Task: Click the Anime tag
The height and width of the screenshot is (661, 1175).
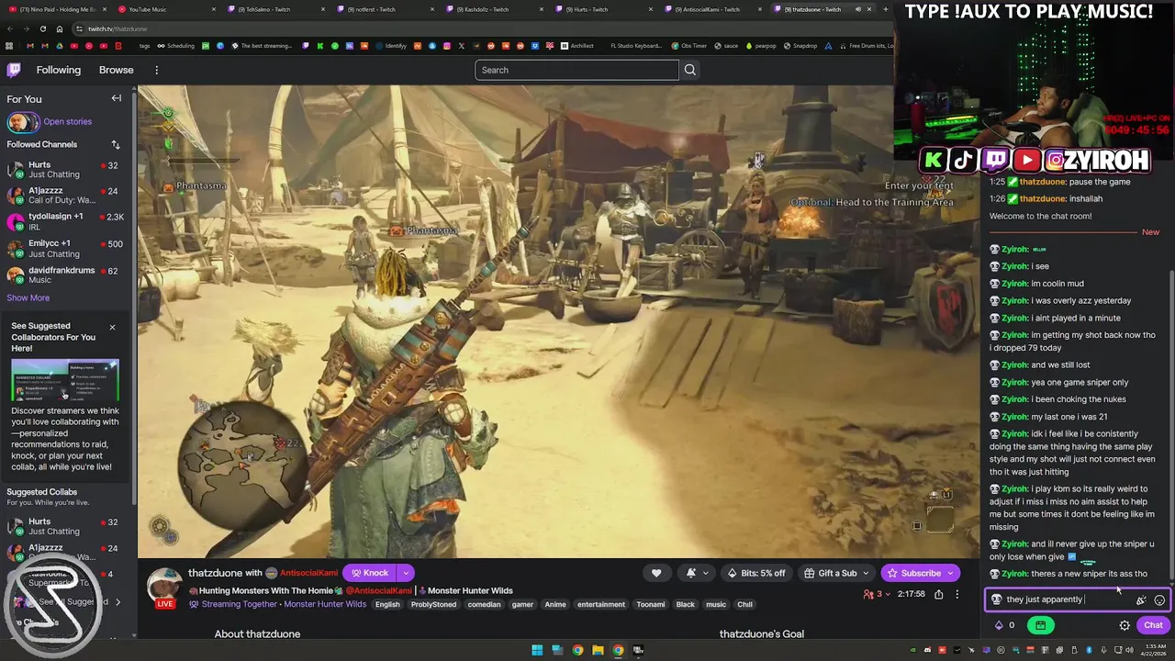Action: [555, 604]
